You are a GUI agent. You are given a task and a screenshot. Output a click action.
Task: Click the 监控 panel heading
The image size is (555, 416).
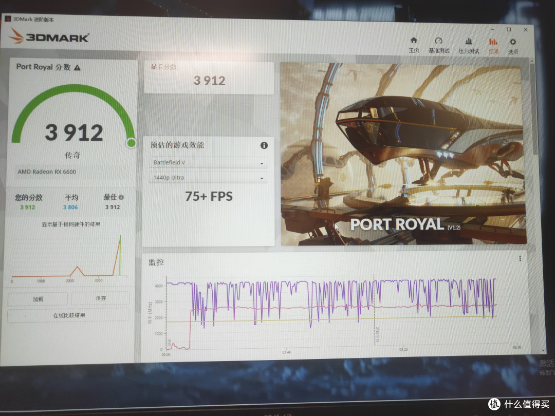pyautogui.click(x=156, y=262)
